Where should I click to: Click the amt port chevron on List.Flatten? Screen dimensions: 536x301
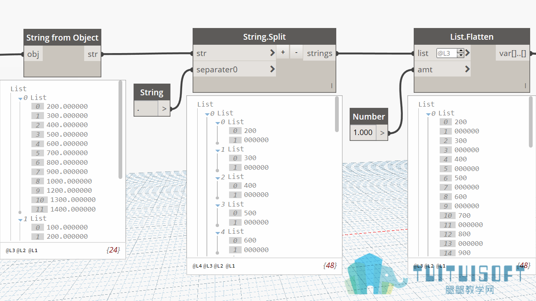pos(467,69)
